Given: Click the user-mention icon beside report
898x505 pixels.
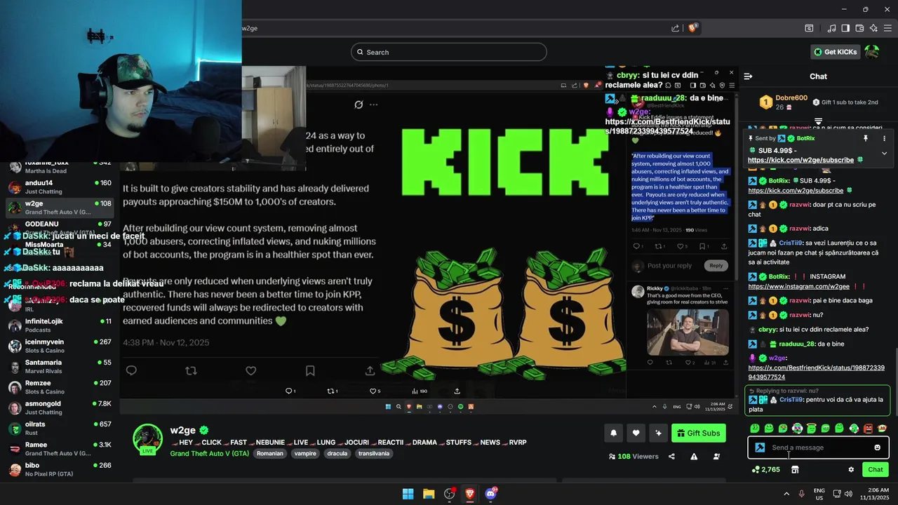Looking at the screenshot, I should [716, 457].
